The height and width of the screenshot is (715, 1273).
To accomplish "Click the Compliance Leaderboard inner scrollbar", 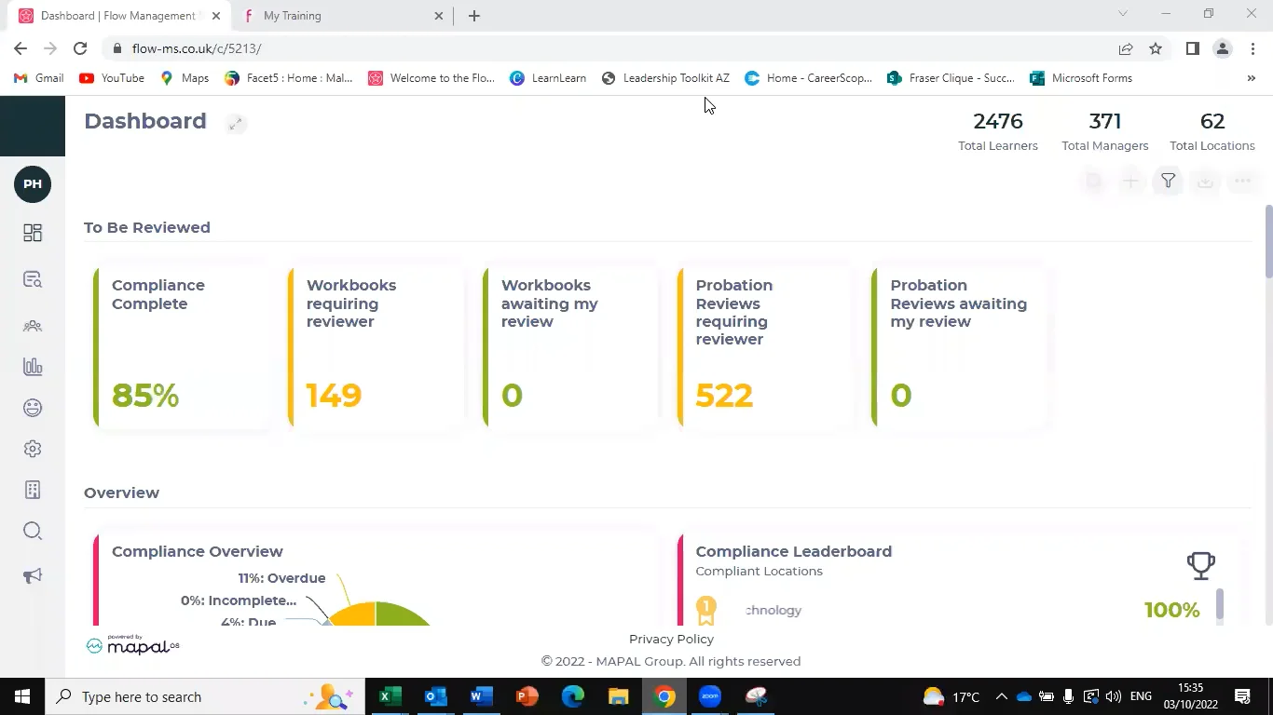I will (x=1219, y=603).
